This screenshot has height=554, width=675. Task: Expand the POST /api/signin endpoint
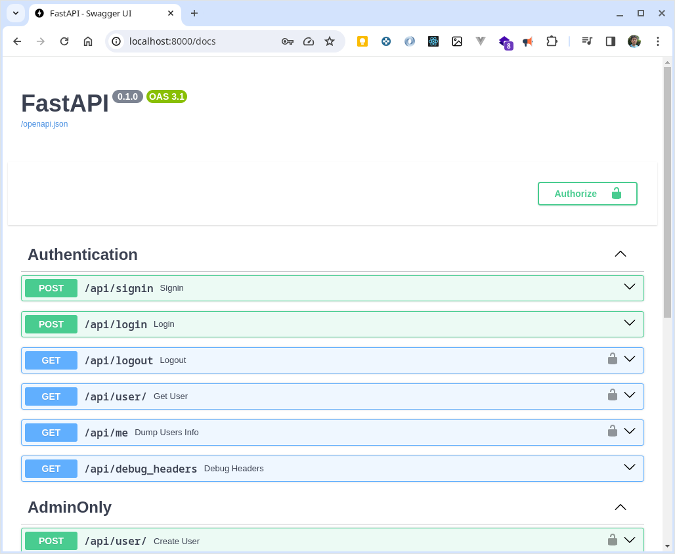tap(630, 287)
